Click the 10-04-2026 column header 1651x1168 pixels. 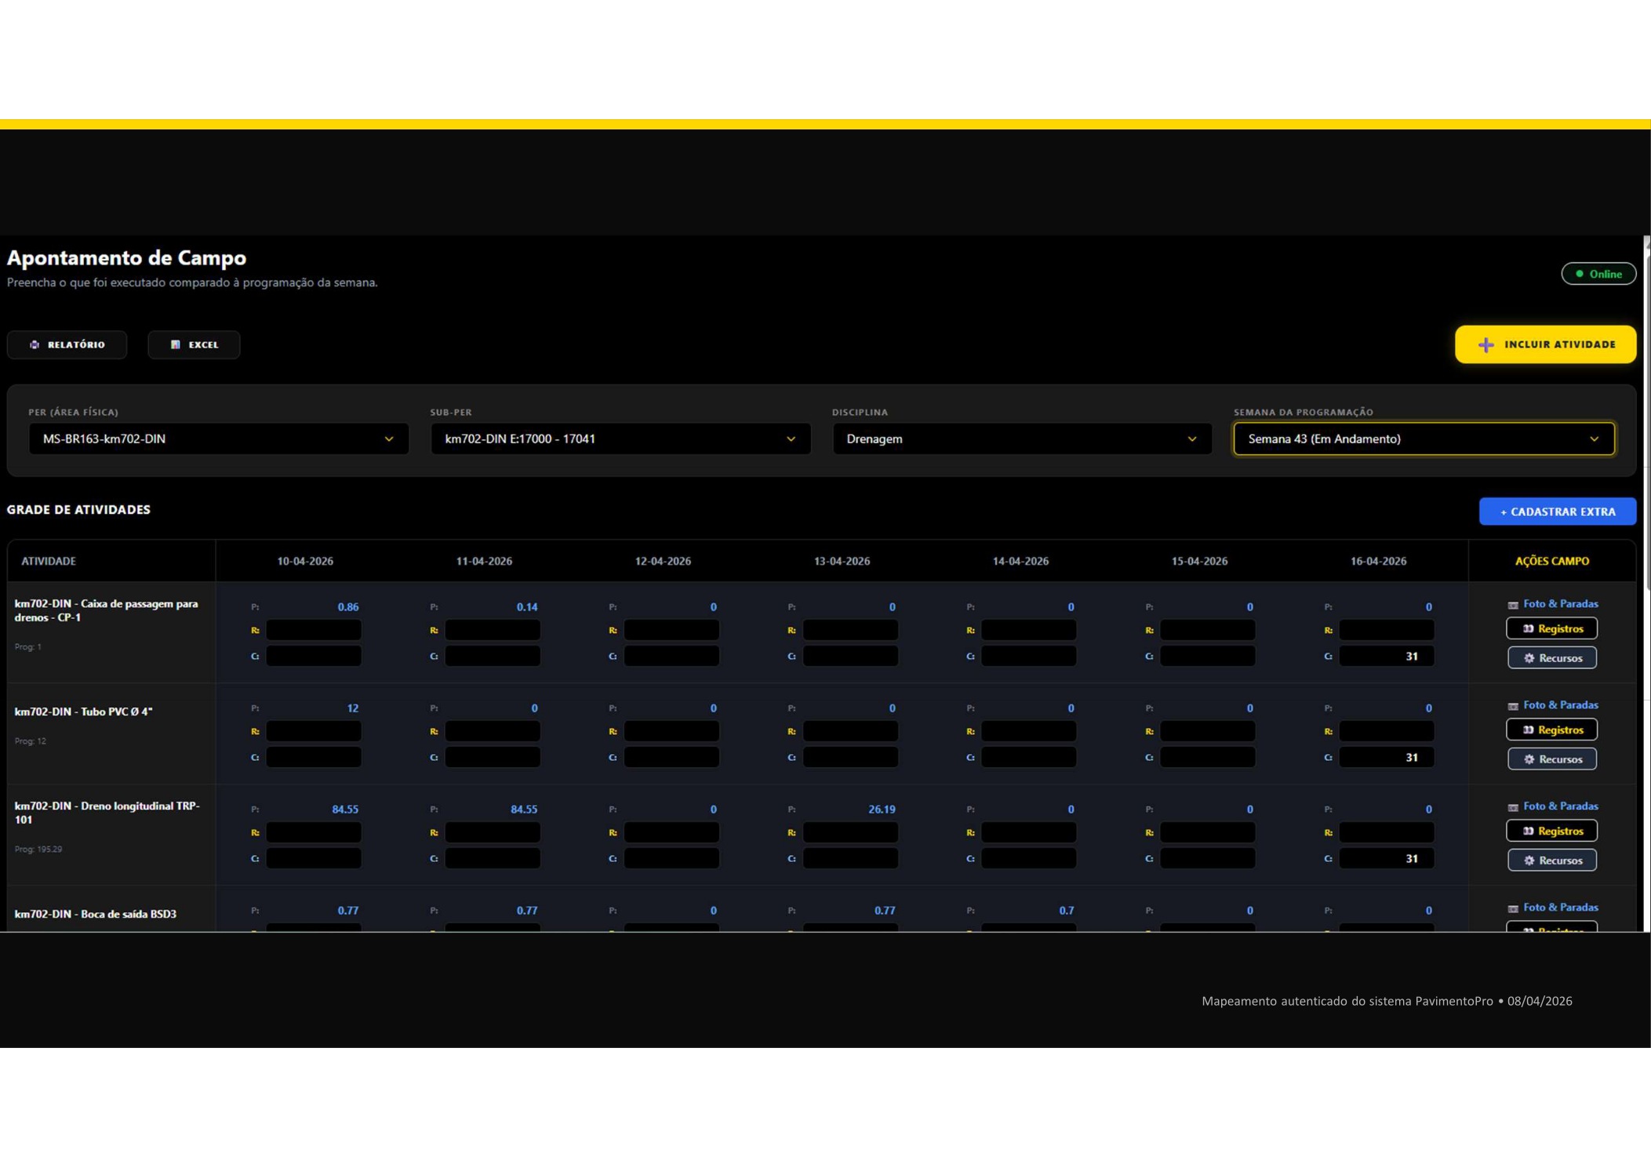click(x=305, y=562)
